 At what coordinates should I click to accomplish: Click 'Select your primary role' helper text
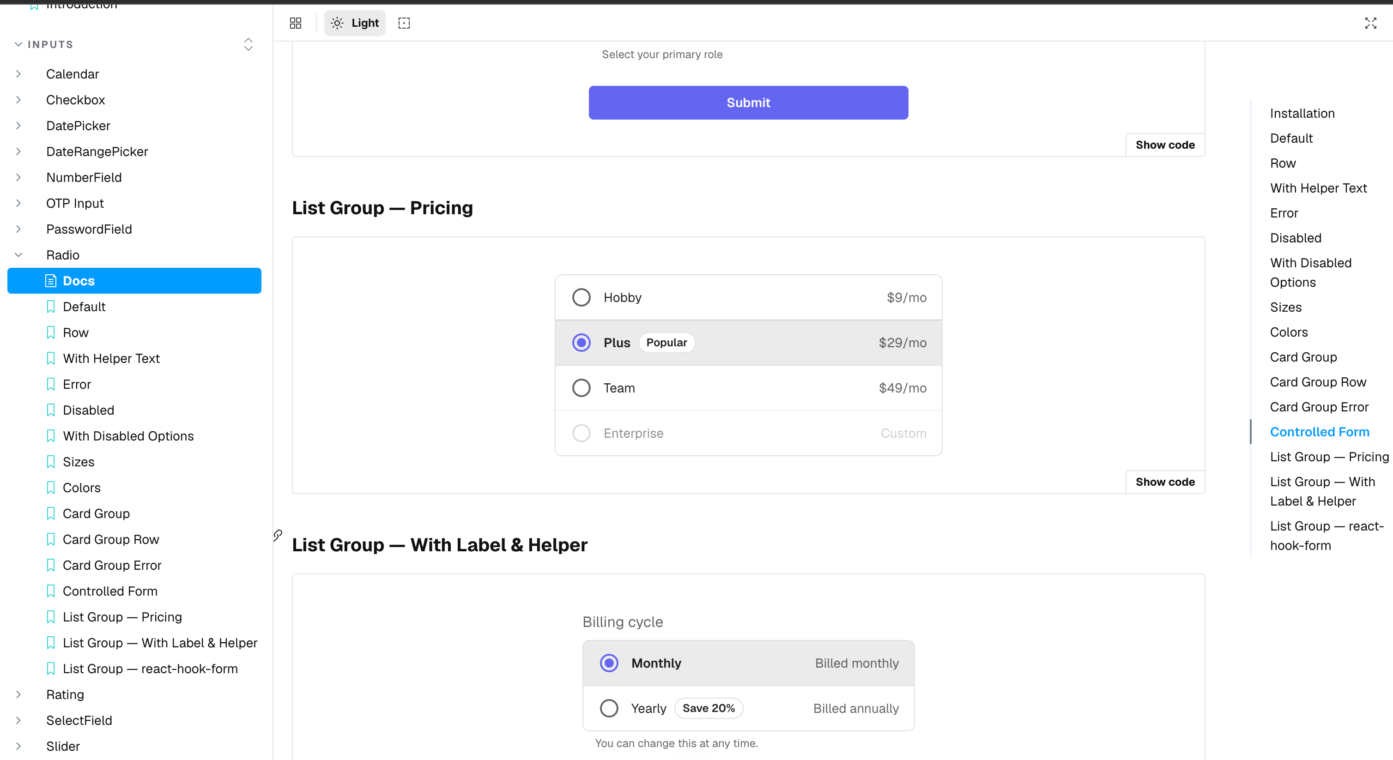[x=662, y=54]
